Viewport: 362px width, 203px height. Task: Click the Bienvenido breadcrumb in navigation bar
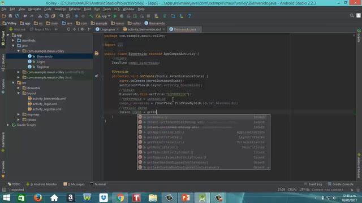coord(154,23)
